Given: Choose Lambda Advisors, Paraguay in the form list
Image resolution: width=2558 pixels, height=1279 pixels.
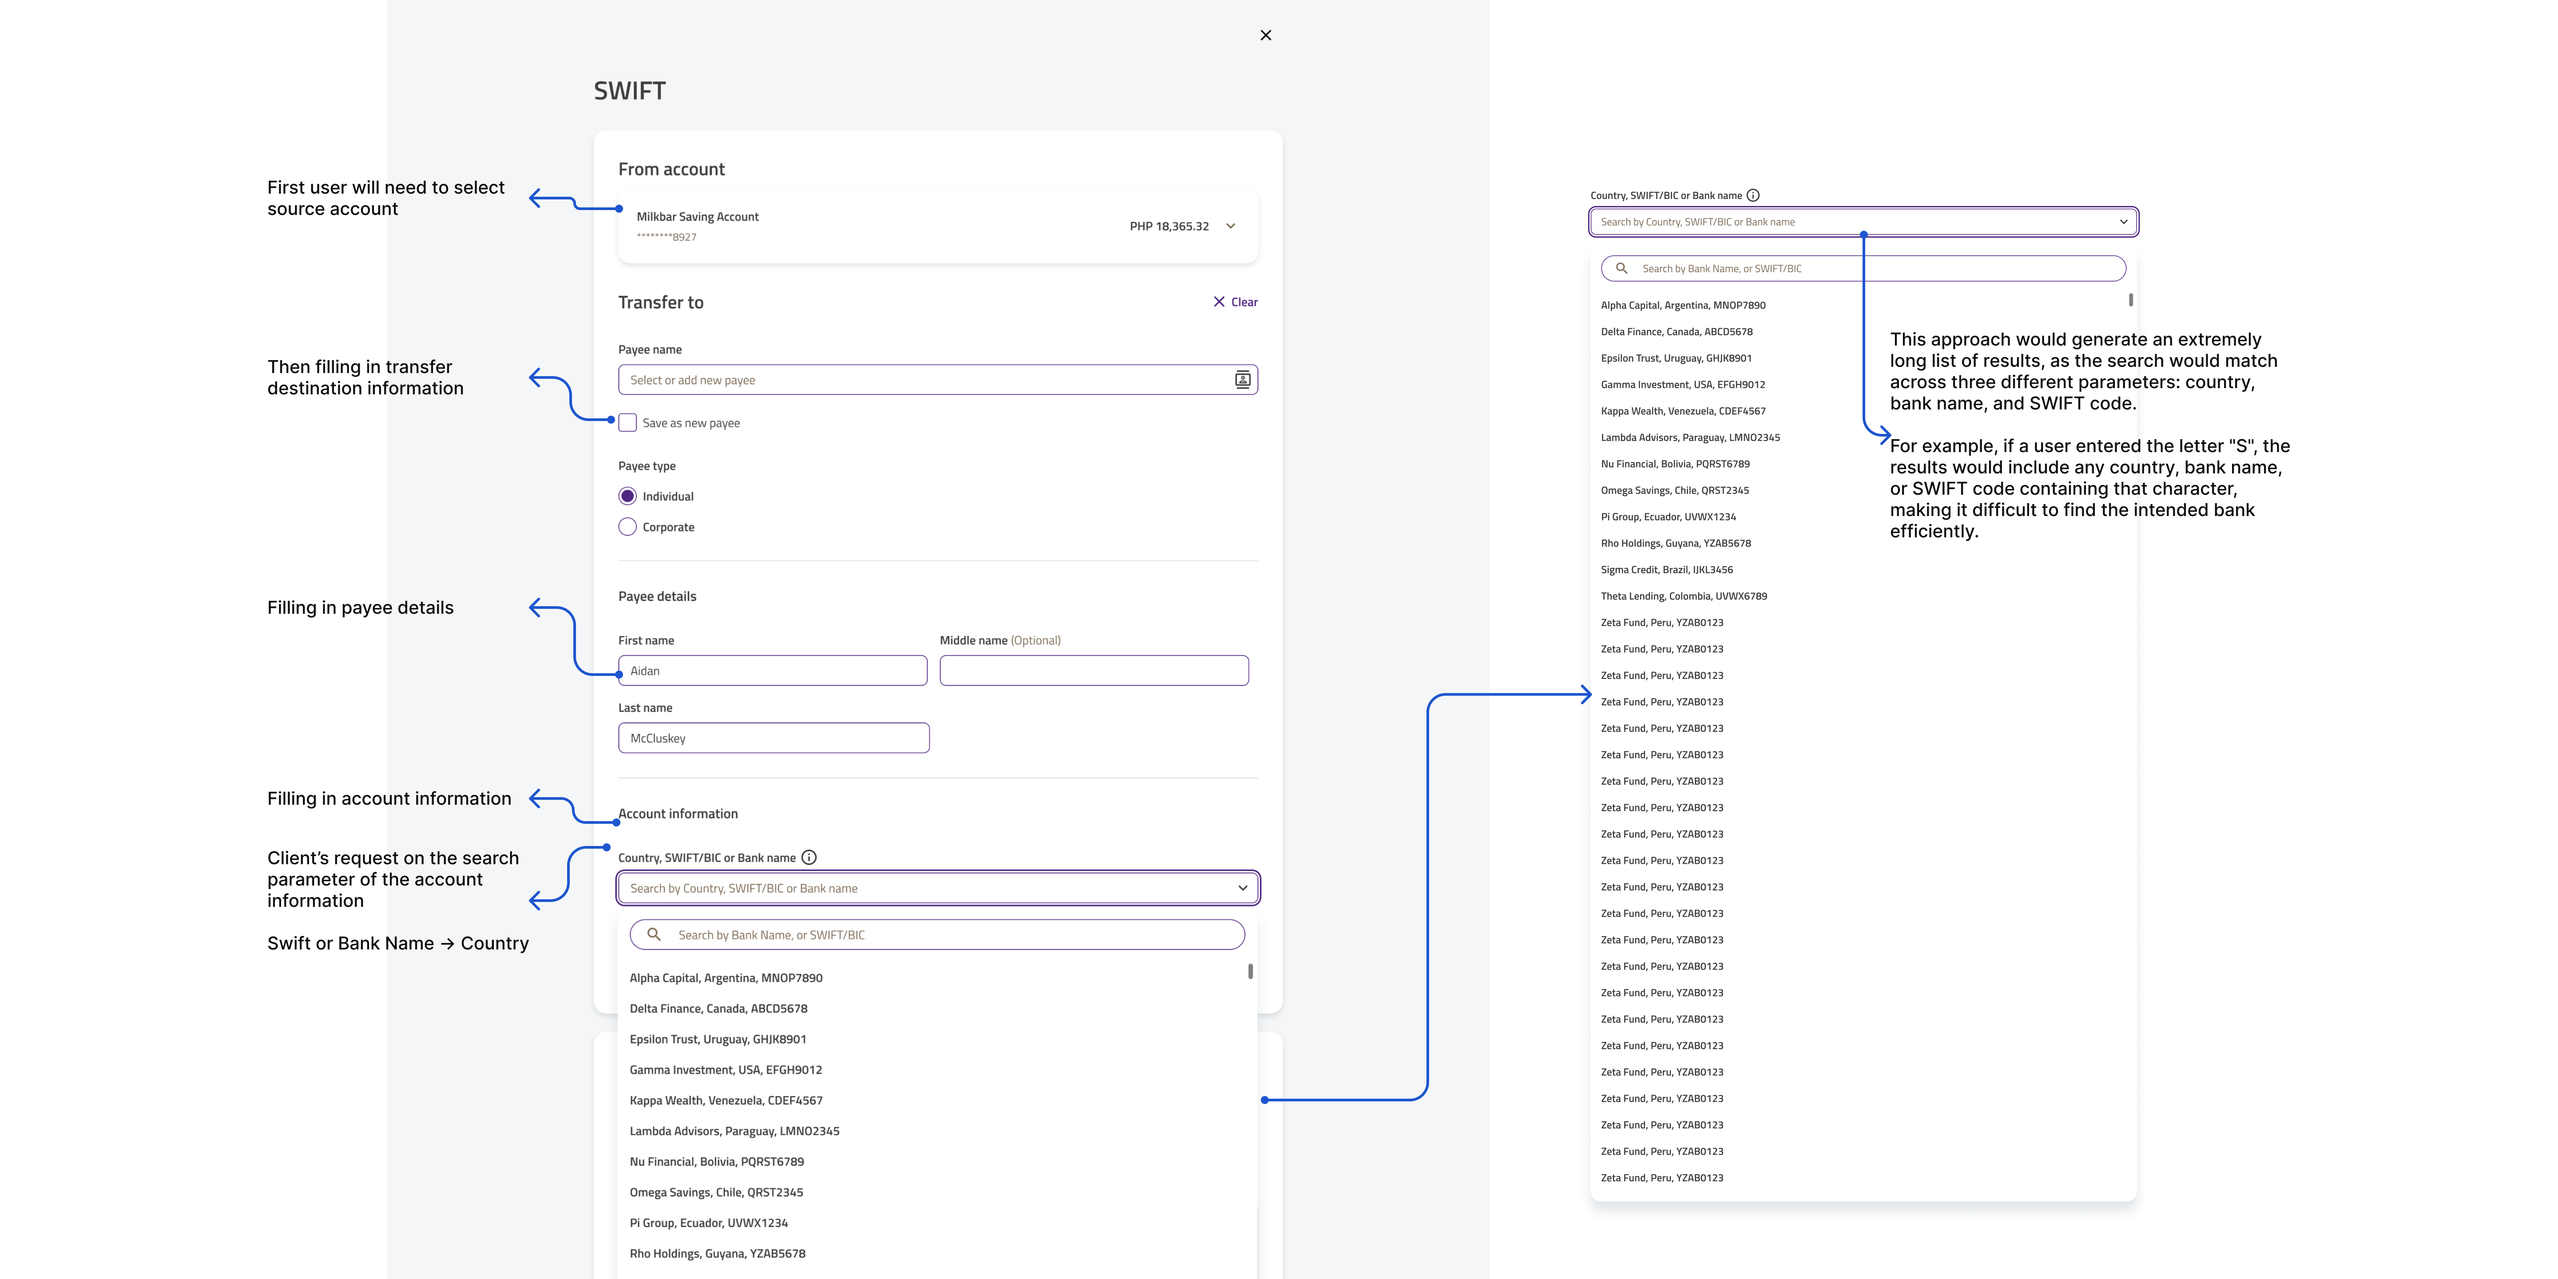Looking at the screenshot, I should [735, 1131].
